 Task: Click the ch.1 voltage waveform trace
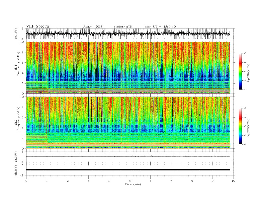[128, 34]
